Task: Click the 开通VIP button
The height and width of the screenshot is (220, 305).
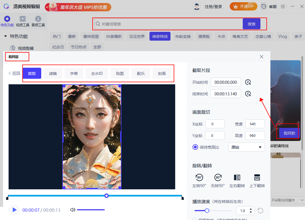Action: coord(243,6)
